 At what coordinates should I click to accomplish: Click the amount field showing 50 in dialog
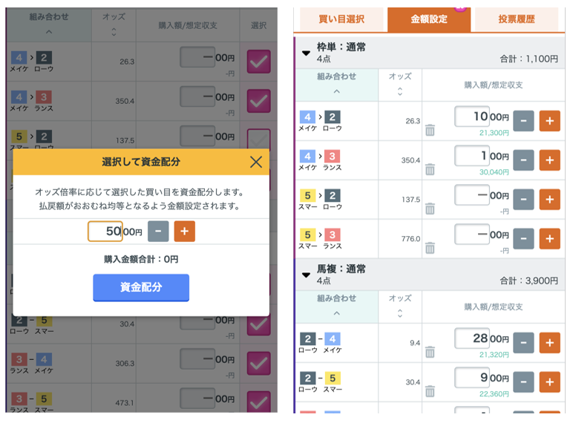(x=105, y=232)
